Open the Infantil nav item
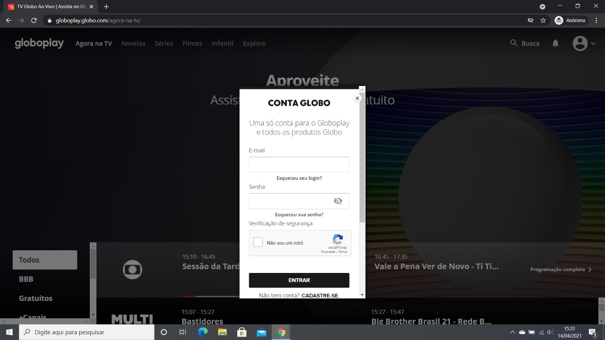605x340 pixels. pos(223,43)
